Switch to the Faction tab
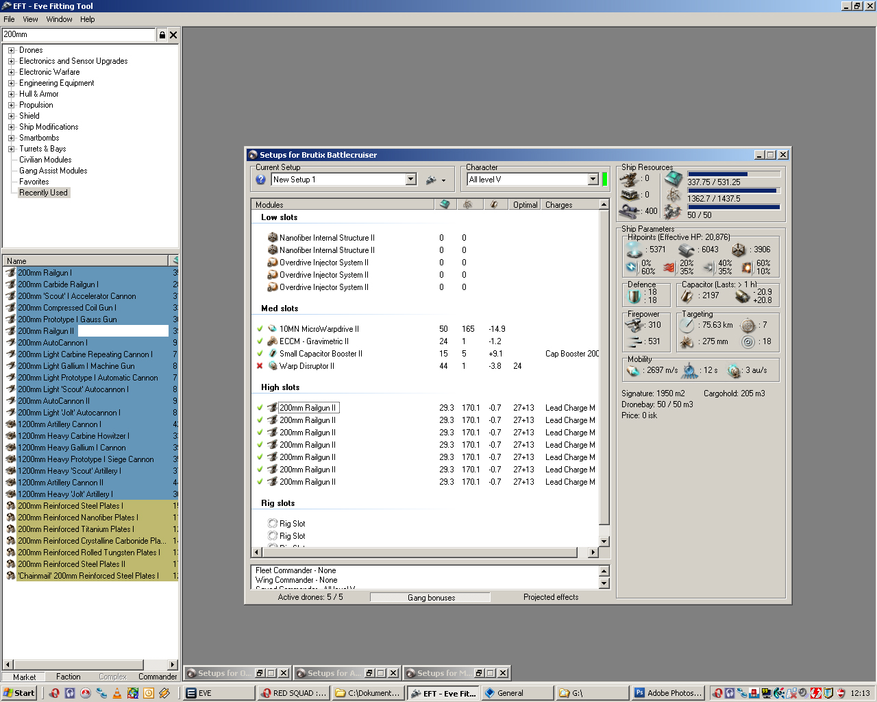Screen dimensions: 877x702 68,677
